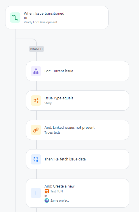
Task: Click the orange chain link icon
Action: point(36,130)
